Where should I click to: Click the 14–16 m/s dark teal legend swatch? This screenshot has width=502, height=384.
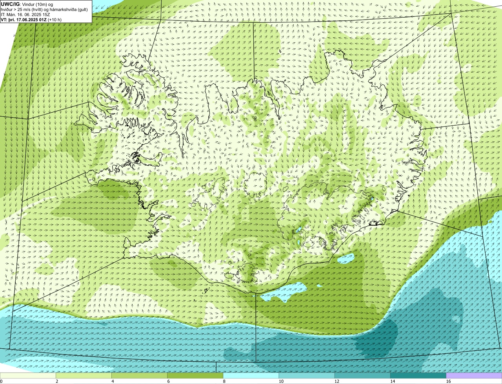(x=418, y=376)
